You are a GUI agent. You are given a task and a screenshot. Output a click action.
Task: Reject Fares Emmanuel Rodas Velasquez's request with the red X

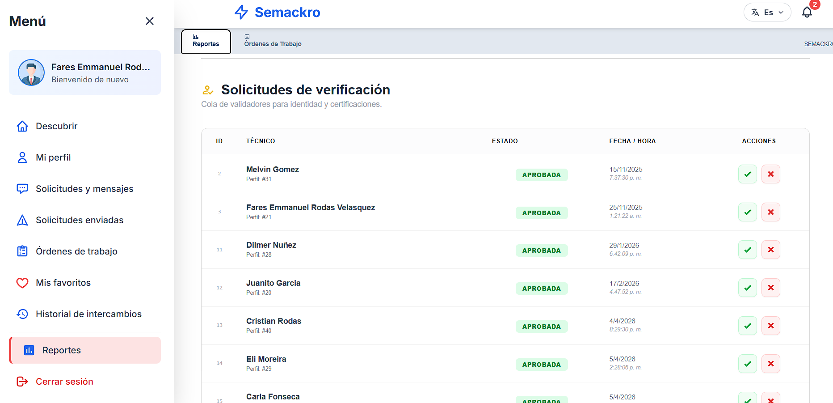click(770, 212)
